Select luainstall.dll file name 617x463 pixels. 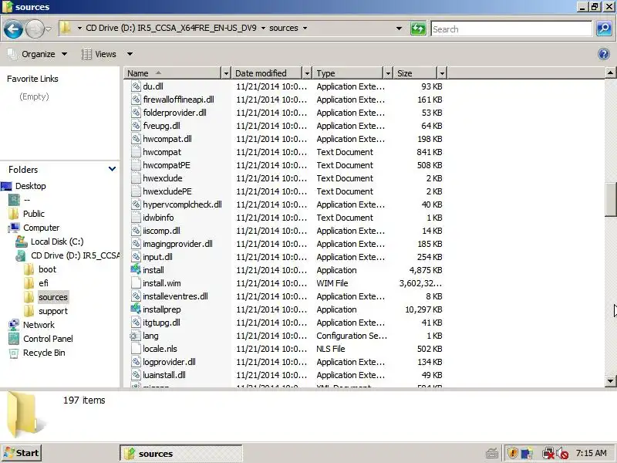164,375
